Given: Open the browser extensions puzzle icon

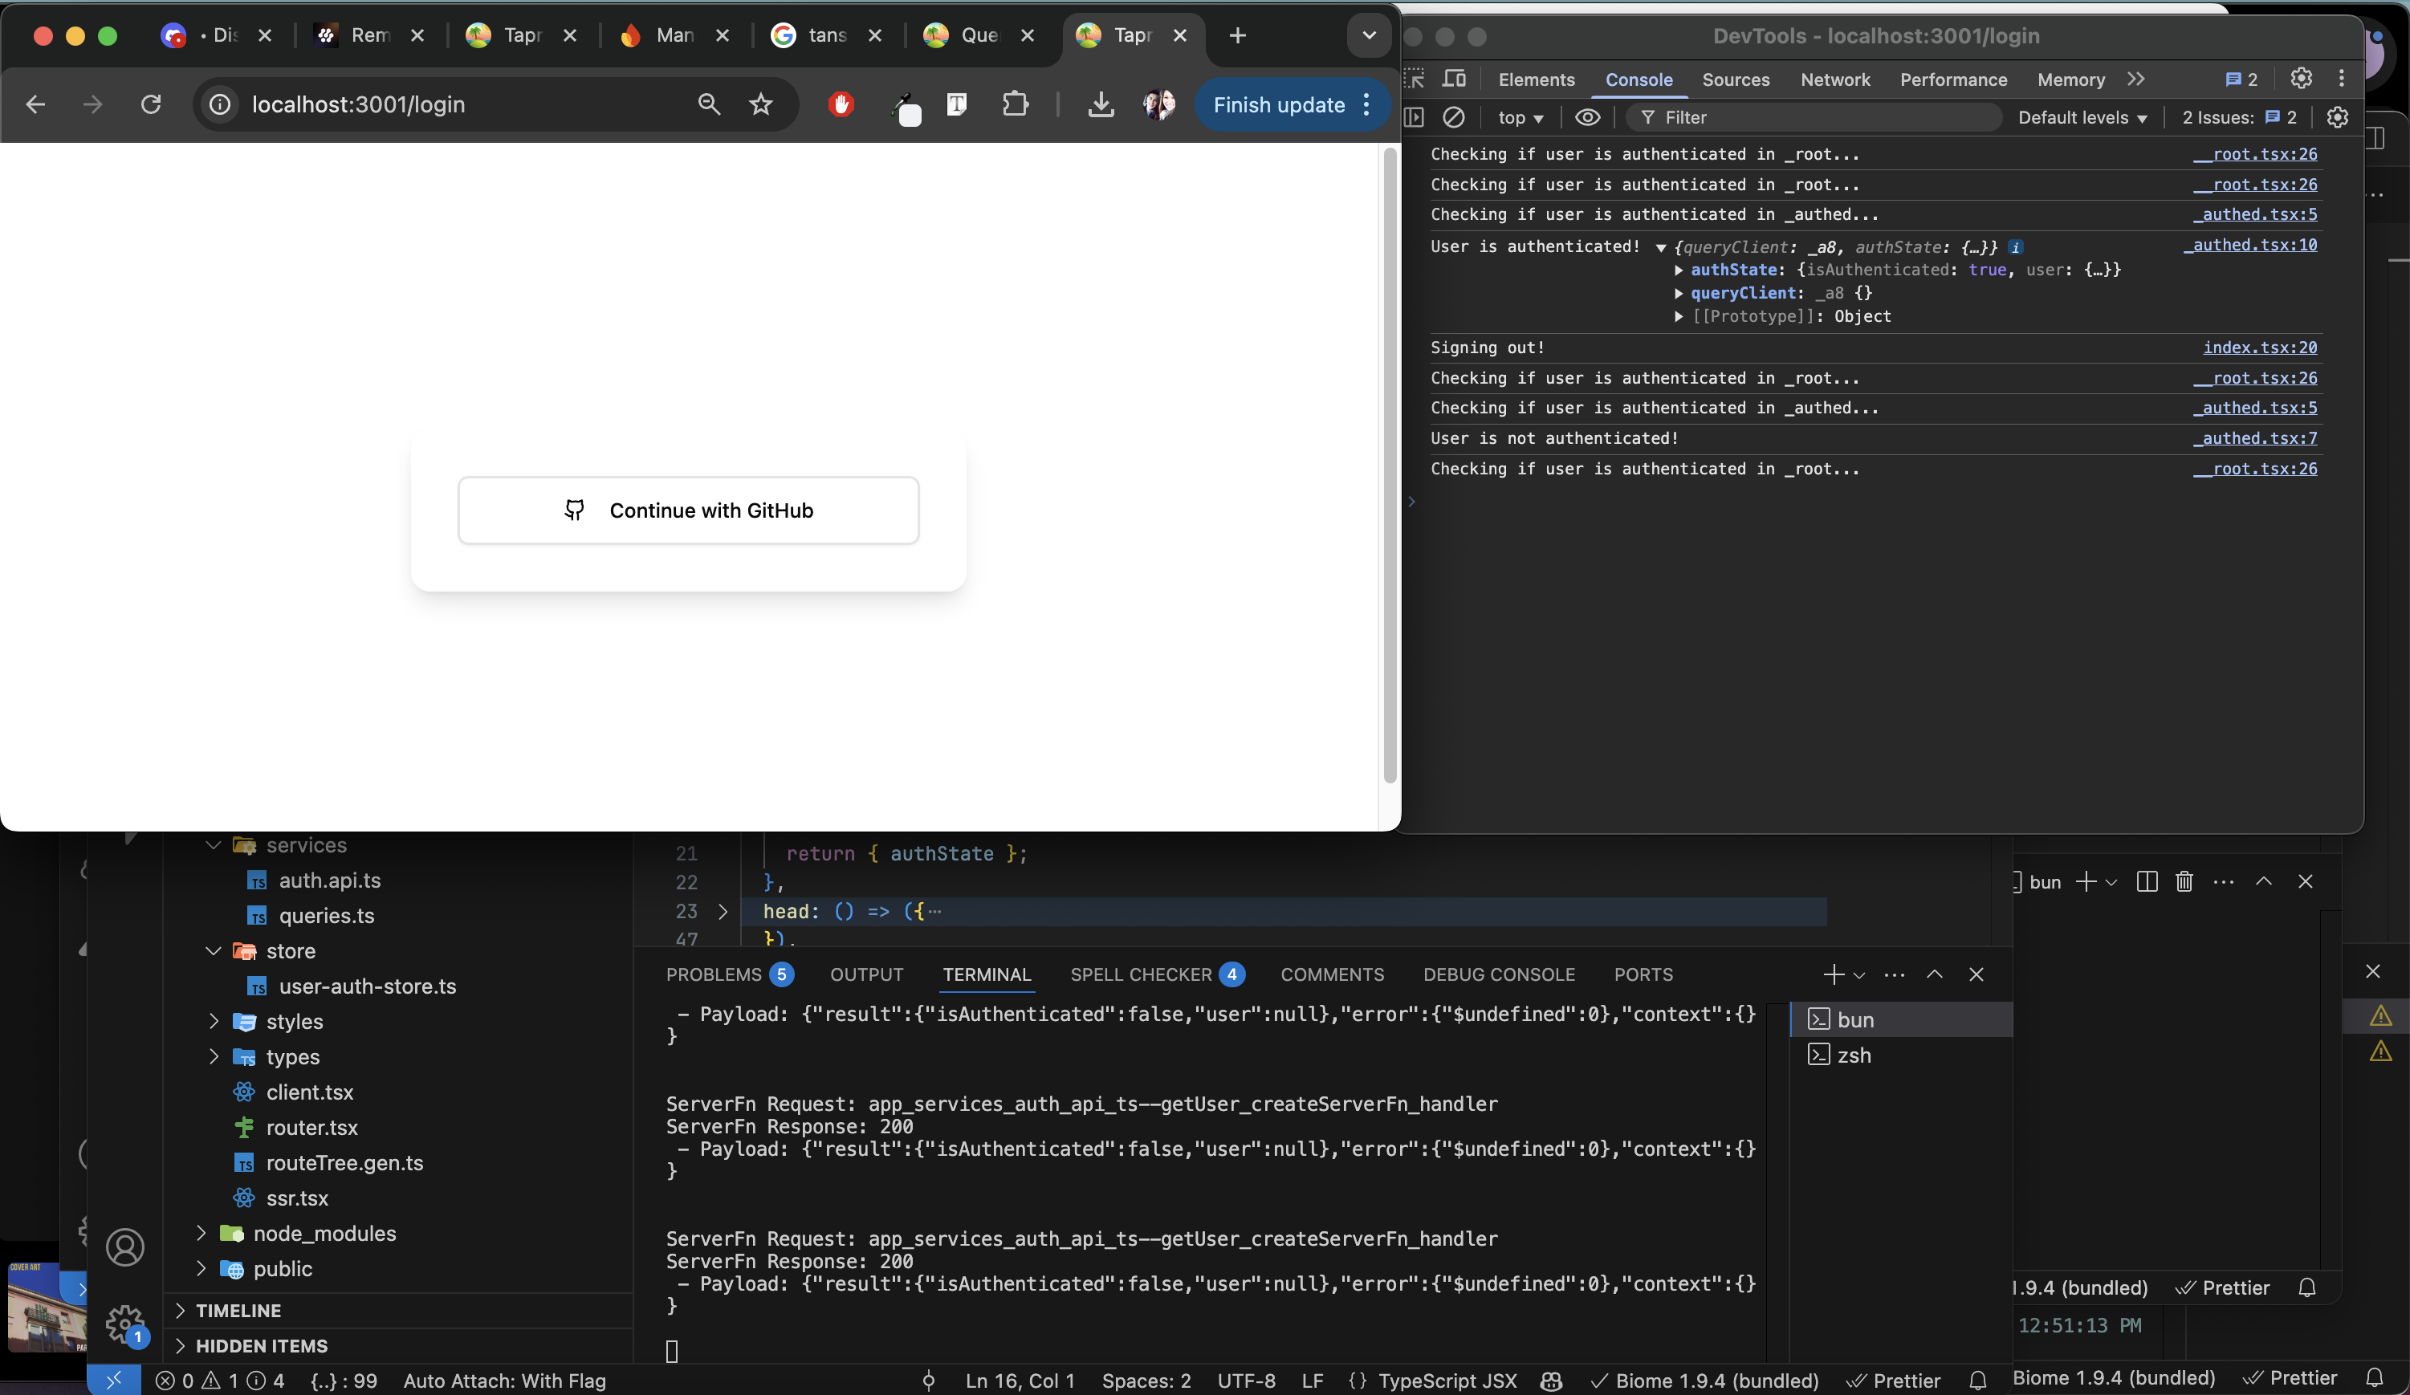Looking at the screenshot, I should [1015, 104].
